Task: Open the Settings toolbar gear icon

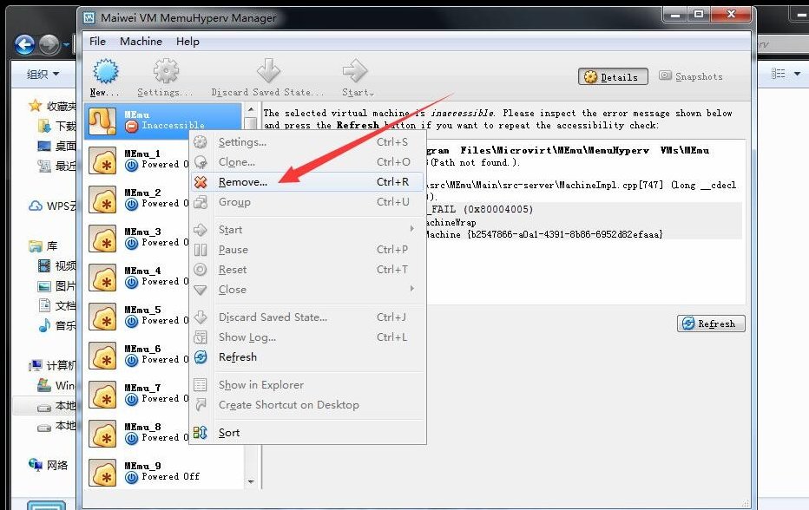Action: (x=166, y=71)
